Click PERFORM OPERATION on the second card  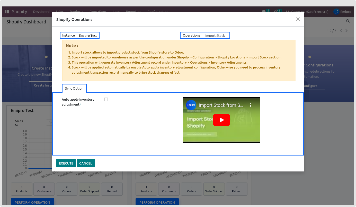[x=157, y=202]
